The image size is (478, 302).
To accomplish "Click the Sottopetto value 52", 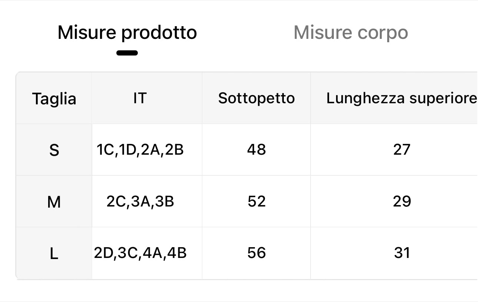I will [x=256, y=201].
